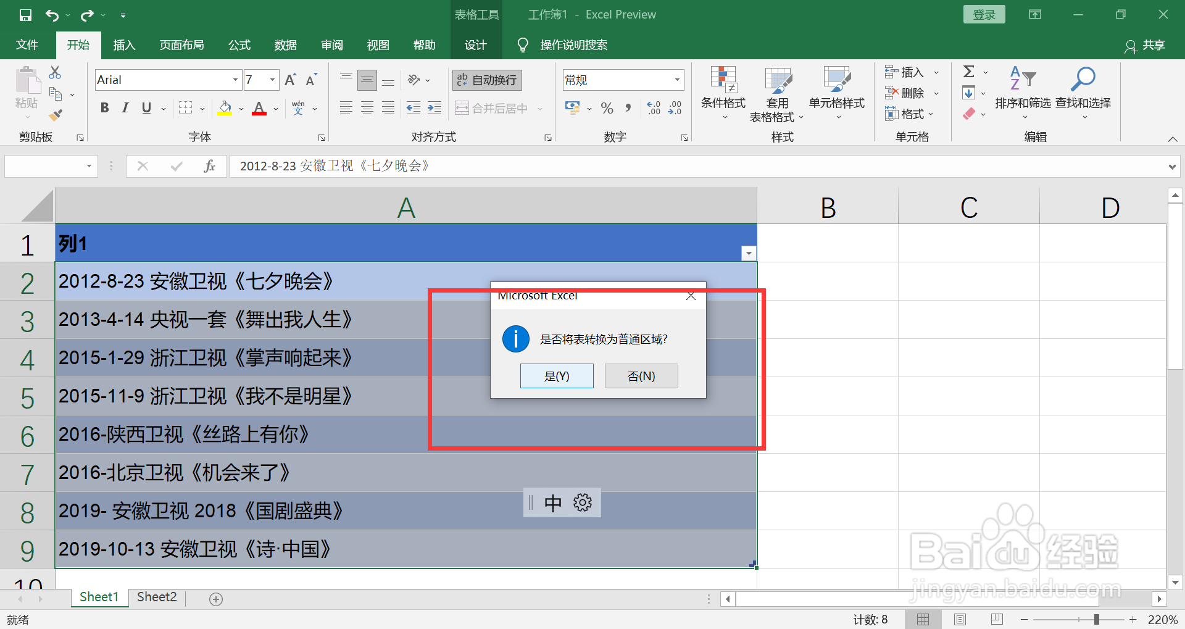Image resolution: width=1185 pixels, height=629 pixels.
Task: Open the font name Arial dropdown
Action: tap(235, 80)
